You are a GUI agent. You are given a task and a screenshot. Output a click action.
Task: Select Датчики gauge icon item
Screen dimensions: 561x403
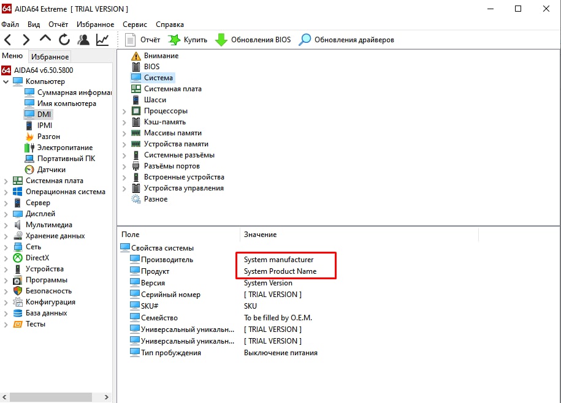pos(45,170)
